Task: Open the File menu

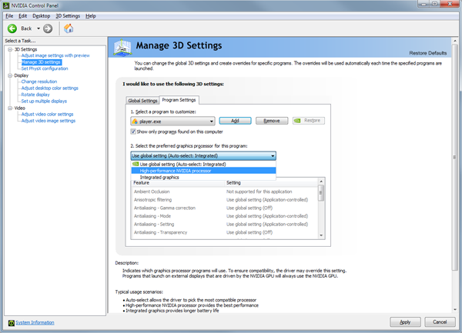Action: point(9,16)
